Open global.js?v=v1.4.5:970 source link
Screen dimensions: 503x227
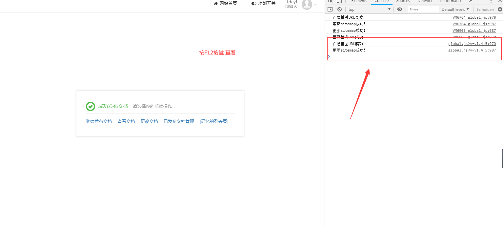tap(472, 44)
